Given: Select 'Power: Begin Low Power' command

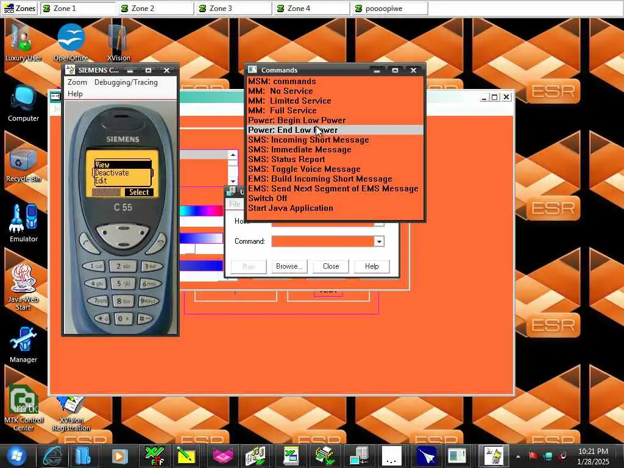Looking at the screenshot, I should (x=335, y=120).
